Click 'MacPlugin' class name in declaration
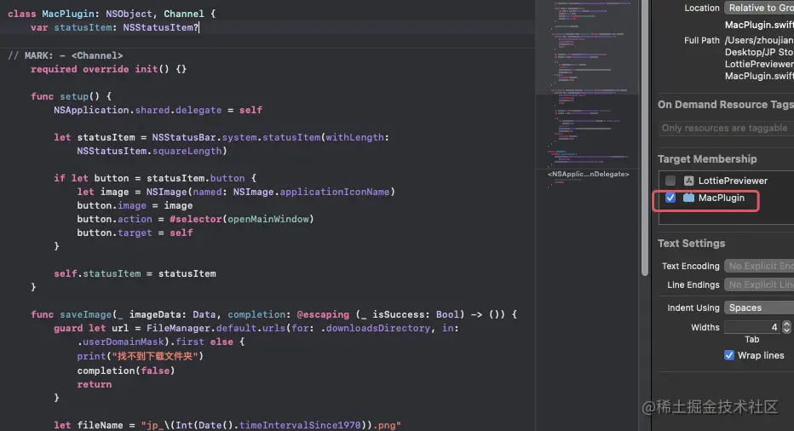 point(68,14)
